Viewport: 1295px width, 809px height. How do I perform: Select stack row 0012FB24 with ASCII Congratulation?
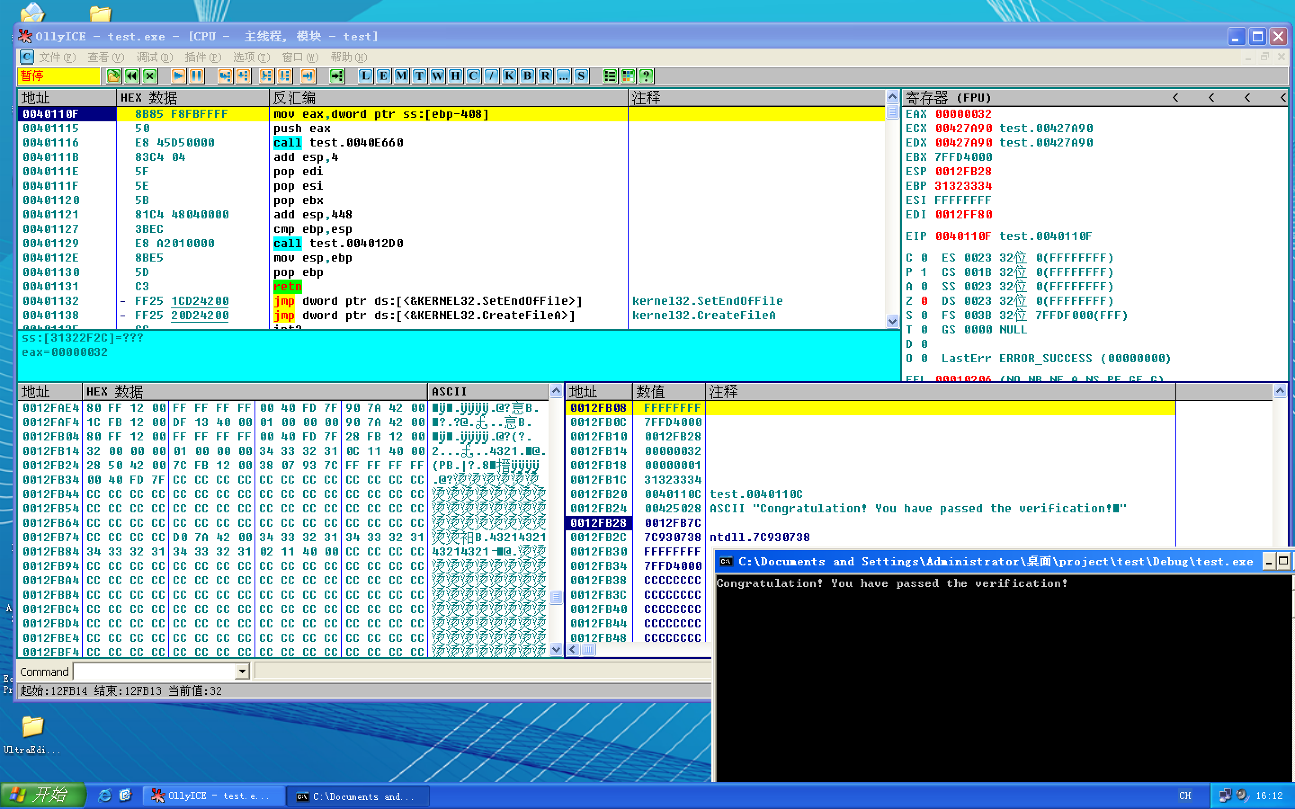click(870, 509)
